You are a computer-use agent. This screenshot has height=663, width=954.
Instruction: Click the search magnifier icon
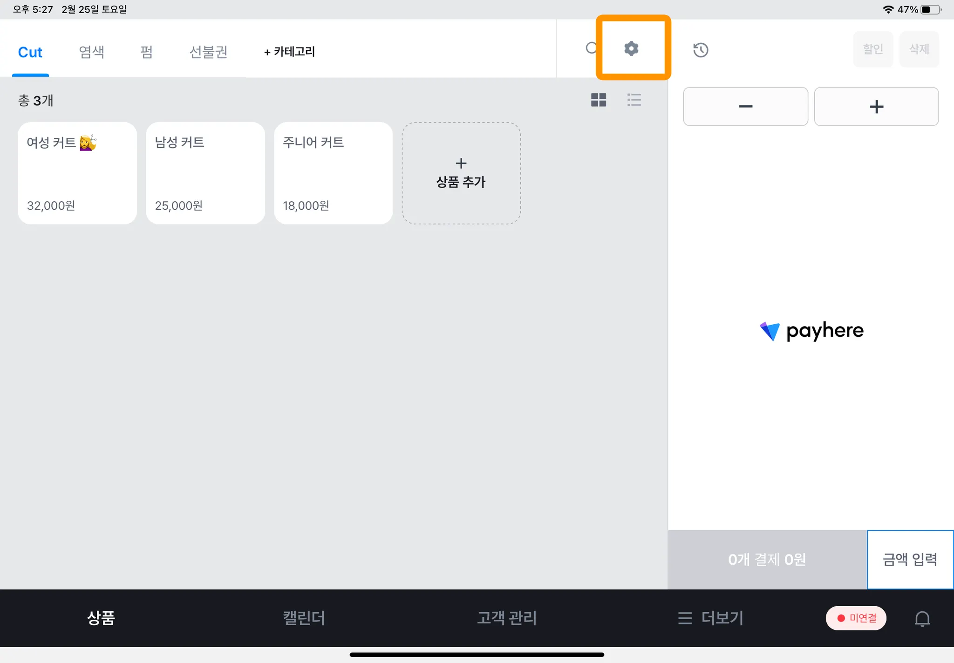(x=591, y=48)
